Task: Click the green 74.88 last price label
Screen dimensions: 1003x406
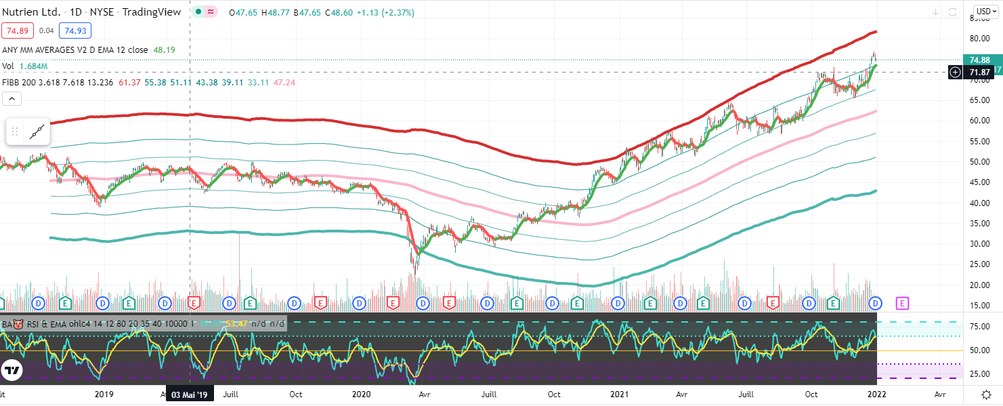Action: (979, 60)
